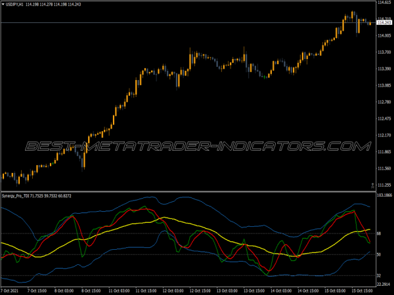This screenshot has width=394, height=295.
Task: Click the 7 Oct 2021 date label
Action: click(x=11, y=290)
